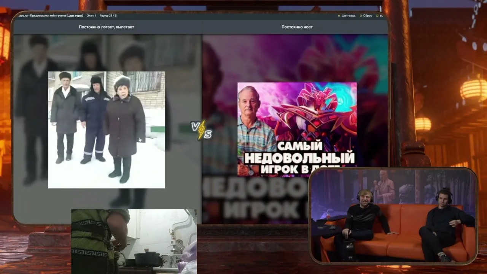Viewport: 487px width, 274px height.
Task: Click the lightning VS badge between options
Action: 202,130
